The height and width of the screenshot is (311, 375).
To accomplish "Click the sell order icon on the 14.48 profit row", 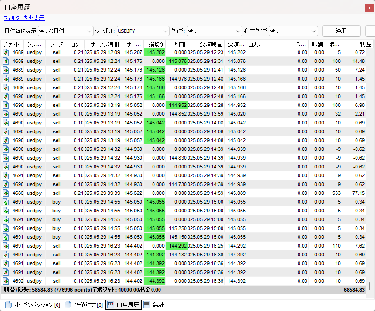I will pos(6,61).
